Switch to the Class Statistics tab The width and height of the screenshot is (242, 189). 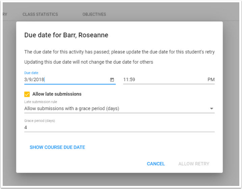(40, 14)
